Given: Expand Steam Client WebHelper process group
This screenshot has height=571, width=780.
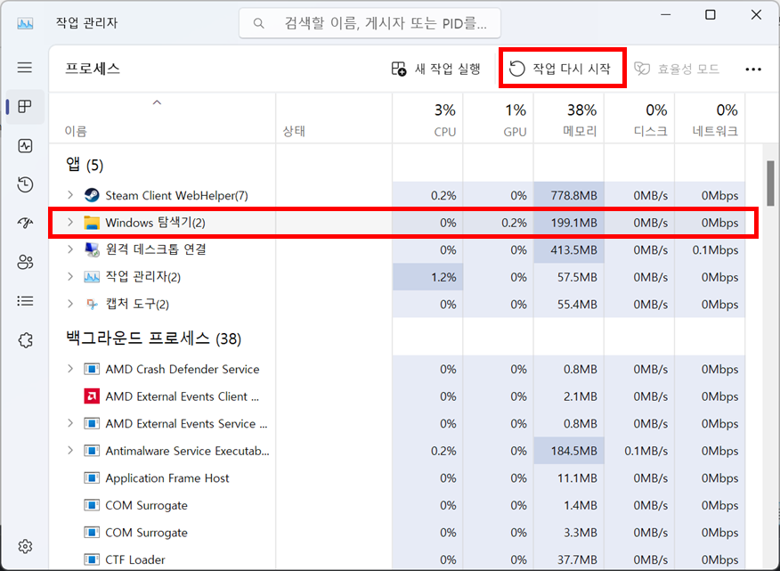Looking at the screenshot, I should click(x=70, y=195).
